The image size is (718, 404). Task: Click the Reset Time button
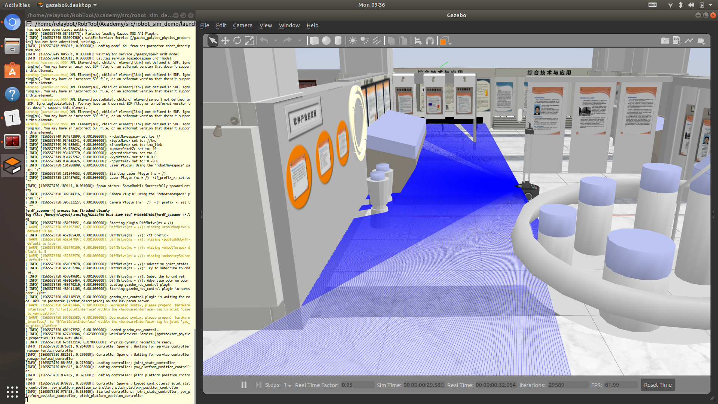point(657,385)
